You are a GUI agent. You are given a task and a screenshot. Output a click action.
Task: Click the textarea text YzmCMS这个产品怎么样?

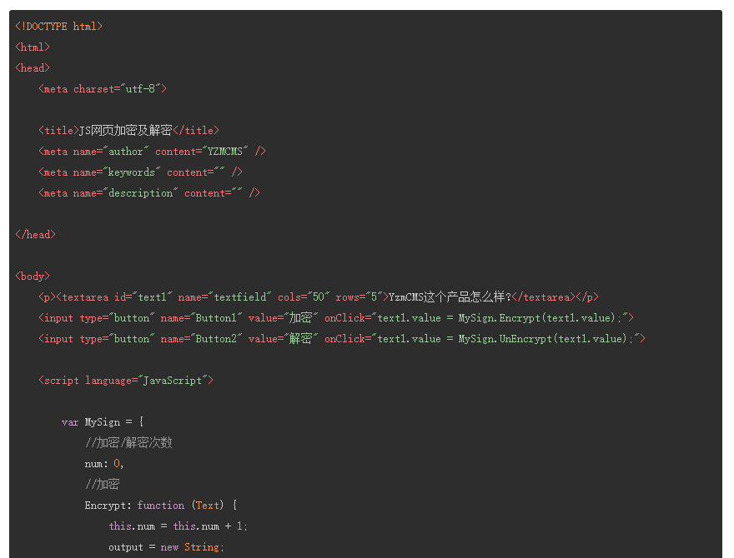(x=449, y=297)
